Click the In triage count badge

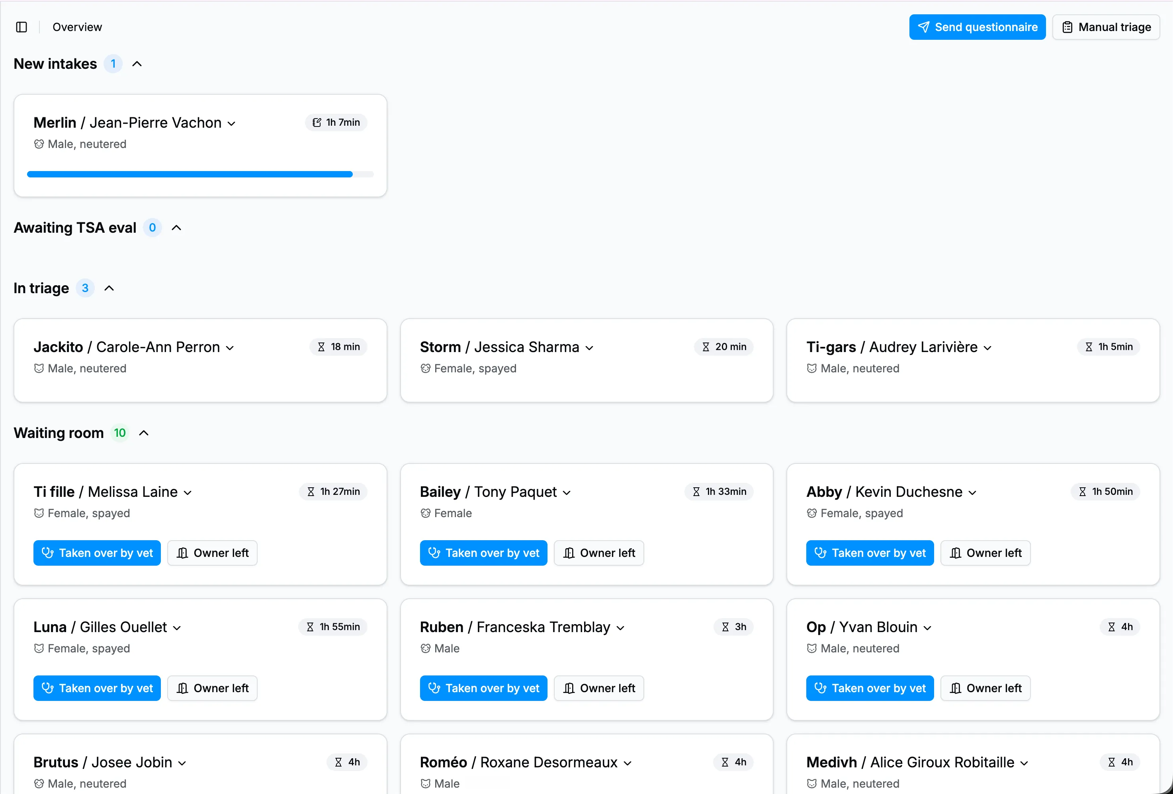[x=85, y=288]
